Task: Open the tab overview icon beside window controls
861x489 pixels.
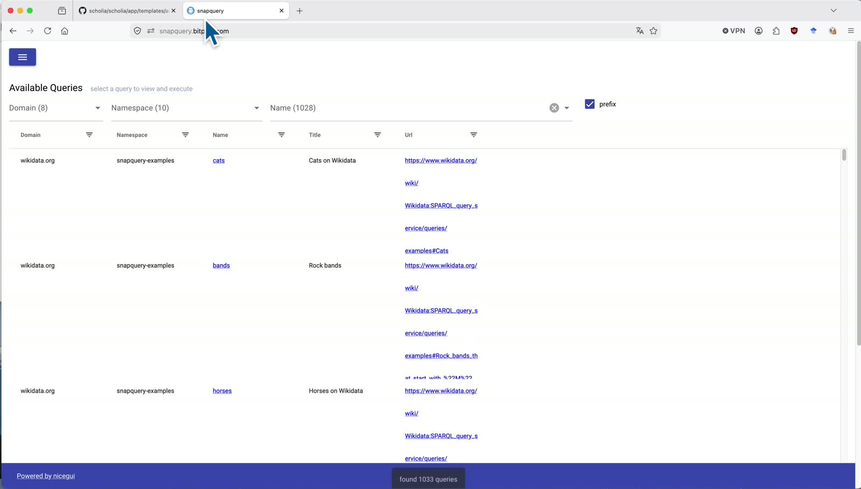Action: click(62, 11)
